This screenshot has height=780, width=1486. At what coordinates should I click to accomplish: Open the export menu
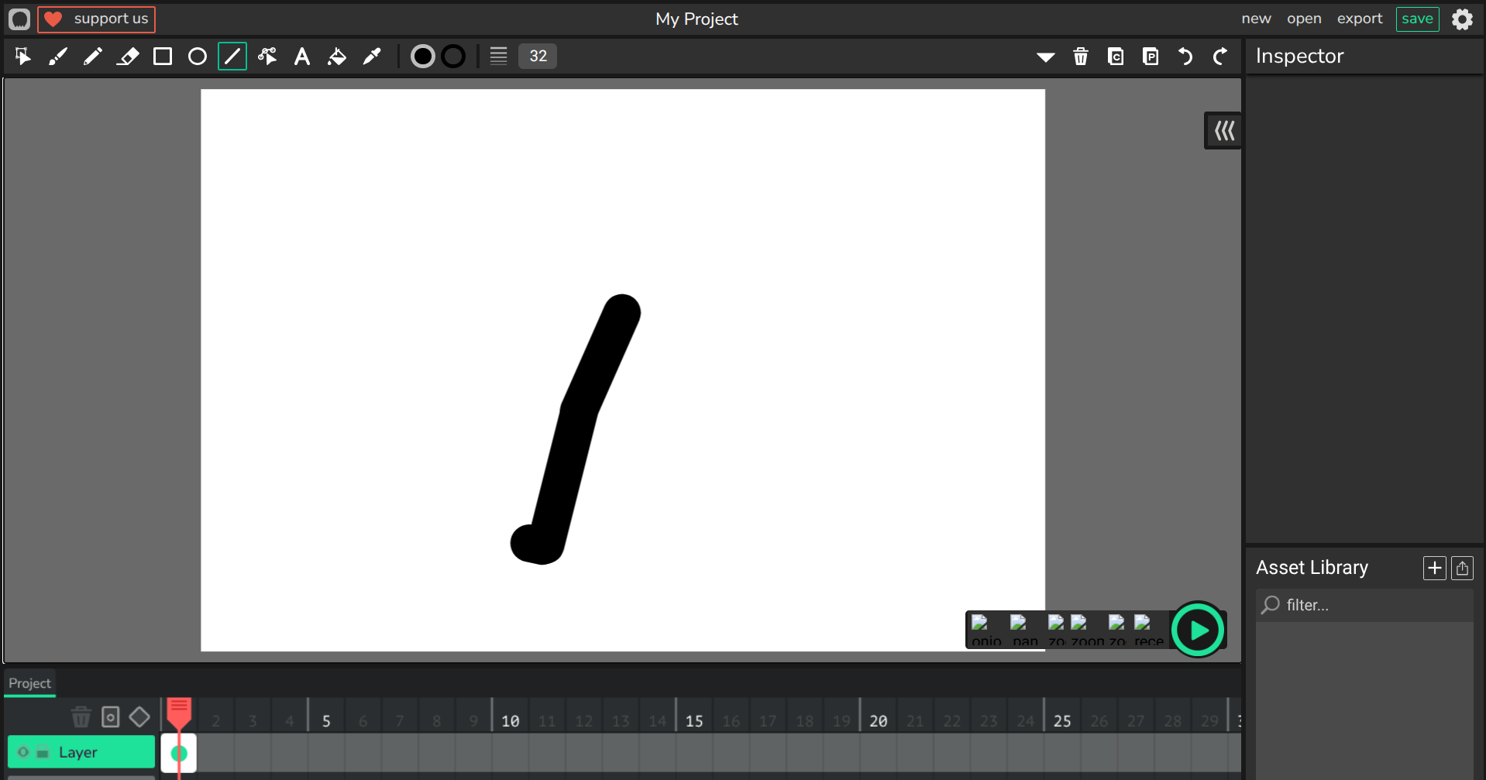click(x=1359, y=19)
